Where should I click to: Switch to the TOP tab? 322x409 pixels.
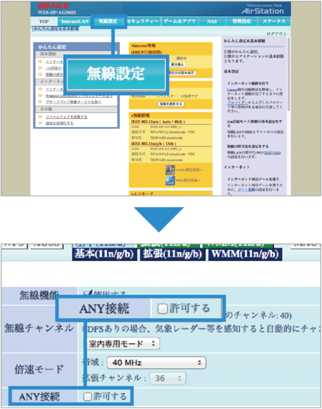[44, 21]
